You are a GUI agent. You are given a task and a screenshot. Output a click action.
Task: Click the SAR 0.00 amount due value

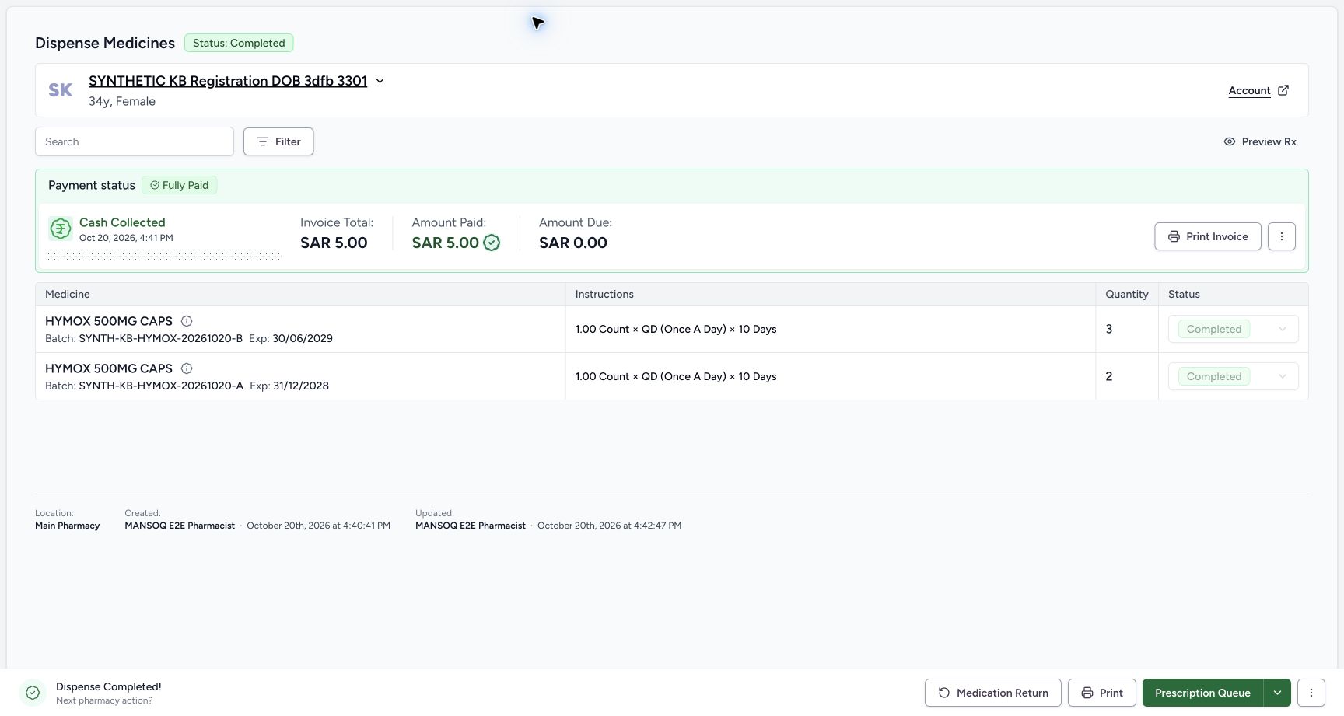[573, 243]
